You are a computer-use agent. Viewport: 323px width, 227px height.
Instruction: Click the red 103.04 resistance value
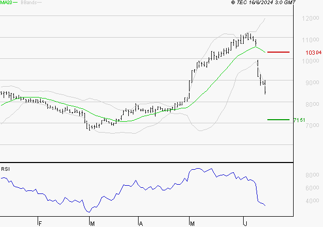[x=314, y=53]
